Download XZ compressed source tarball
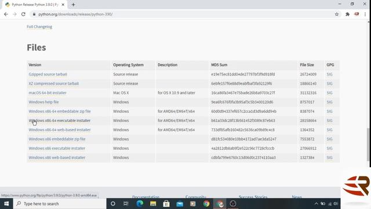This screenshot has width=371, height=209. click(54, 84)
